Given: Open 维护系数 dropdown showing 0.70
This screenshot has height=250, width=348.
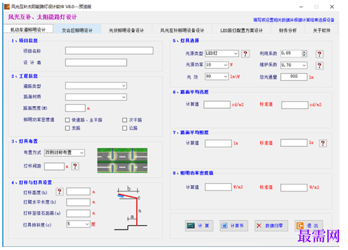Looking at the screenshot, I should click(x=294, y=65).
